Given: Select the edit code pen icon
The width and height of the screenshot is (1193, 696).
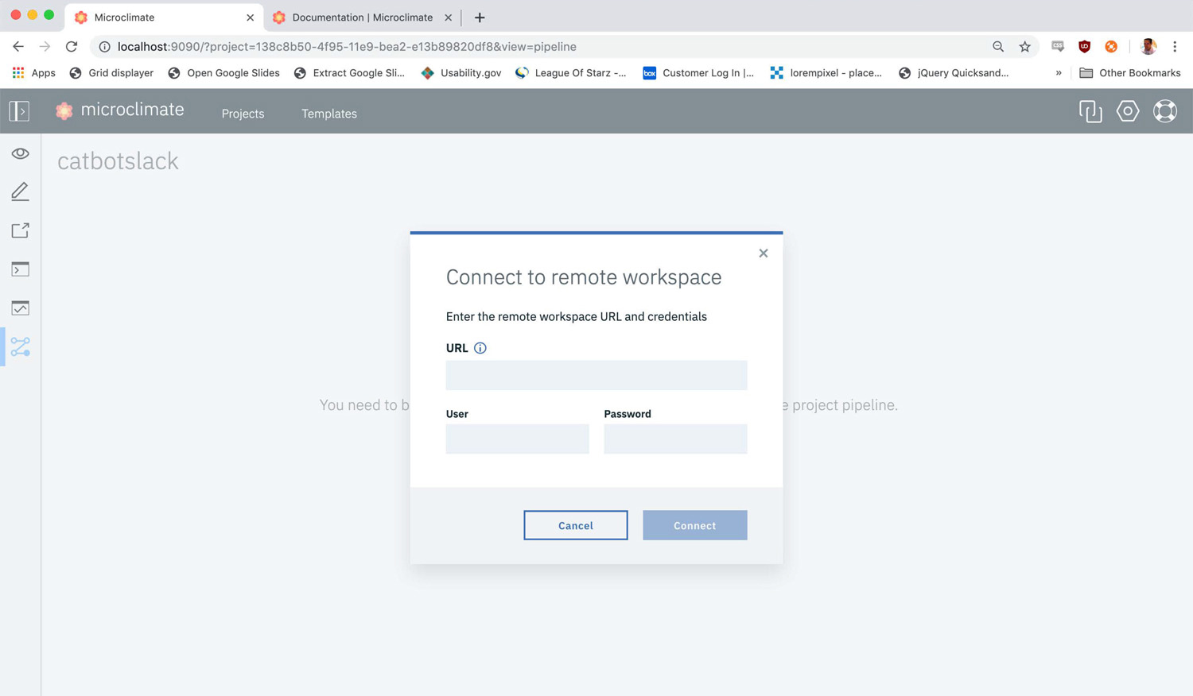Looking at the screenshot, I should [x=20, y=191].
